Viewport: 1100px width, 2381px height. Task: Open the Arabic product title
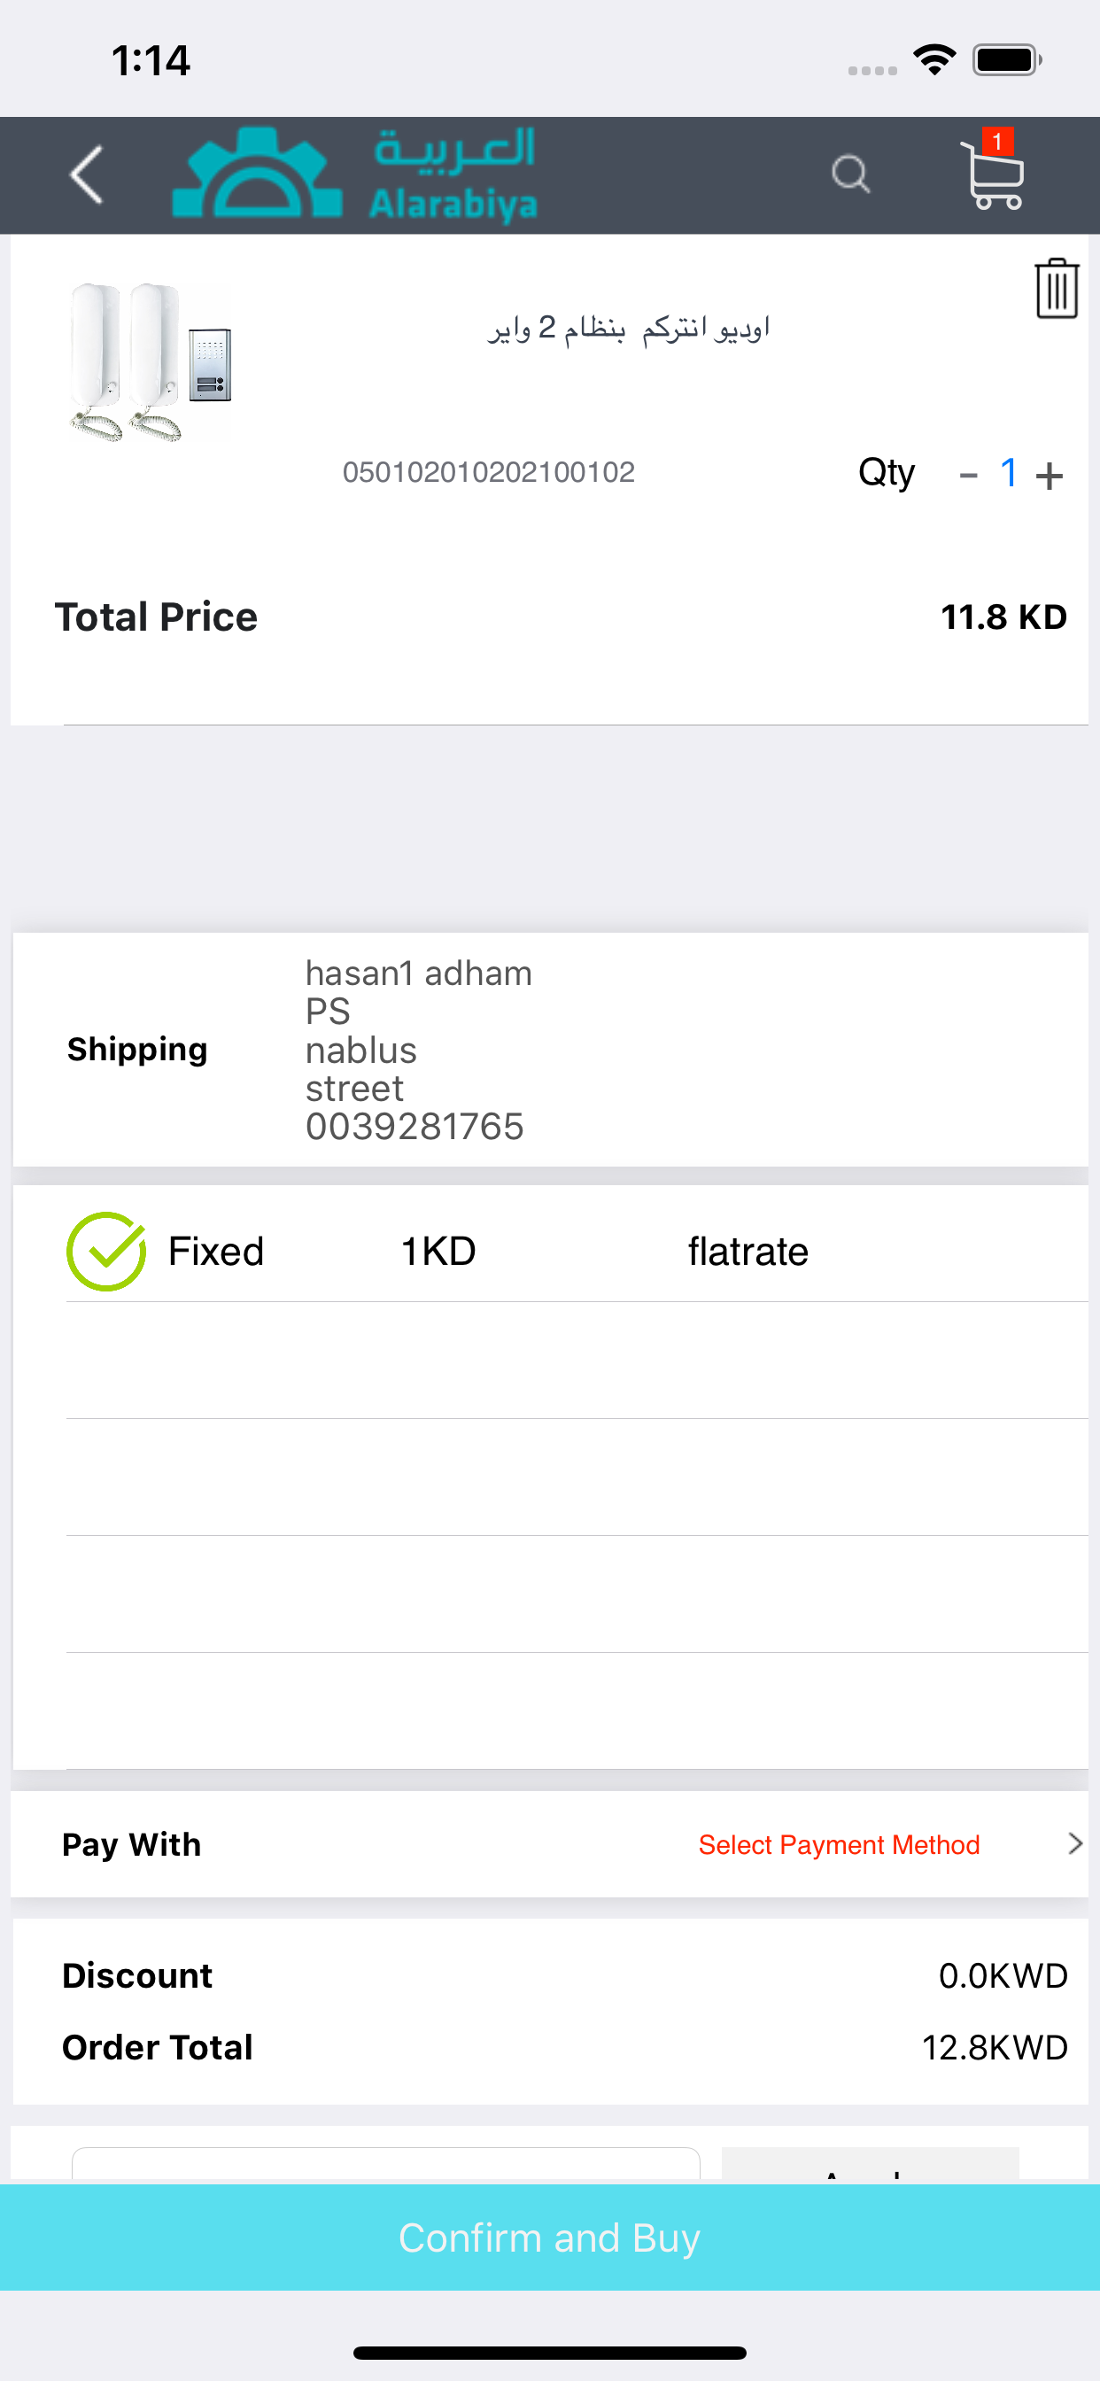pyautogui.click(x=629, y=327)
